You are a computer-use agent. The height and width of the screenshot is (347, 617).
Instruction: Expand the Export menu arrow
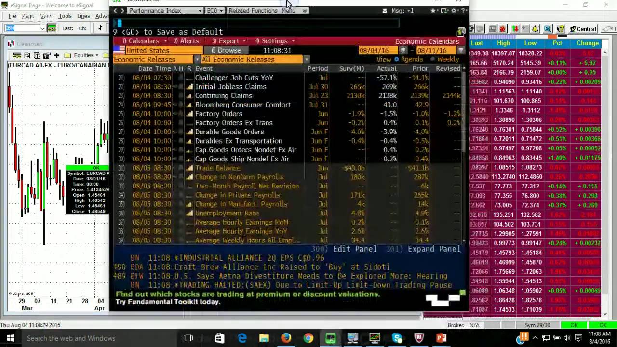(x=245, y=41)
